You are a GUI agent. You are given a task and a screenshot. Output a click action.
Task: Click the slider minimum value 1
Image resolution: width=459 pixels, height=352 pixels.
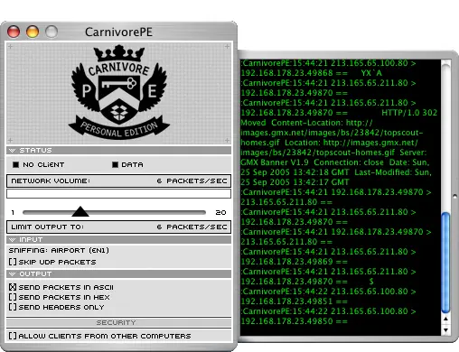13,212
